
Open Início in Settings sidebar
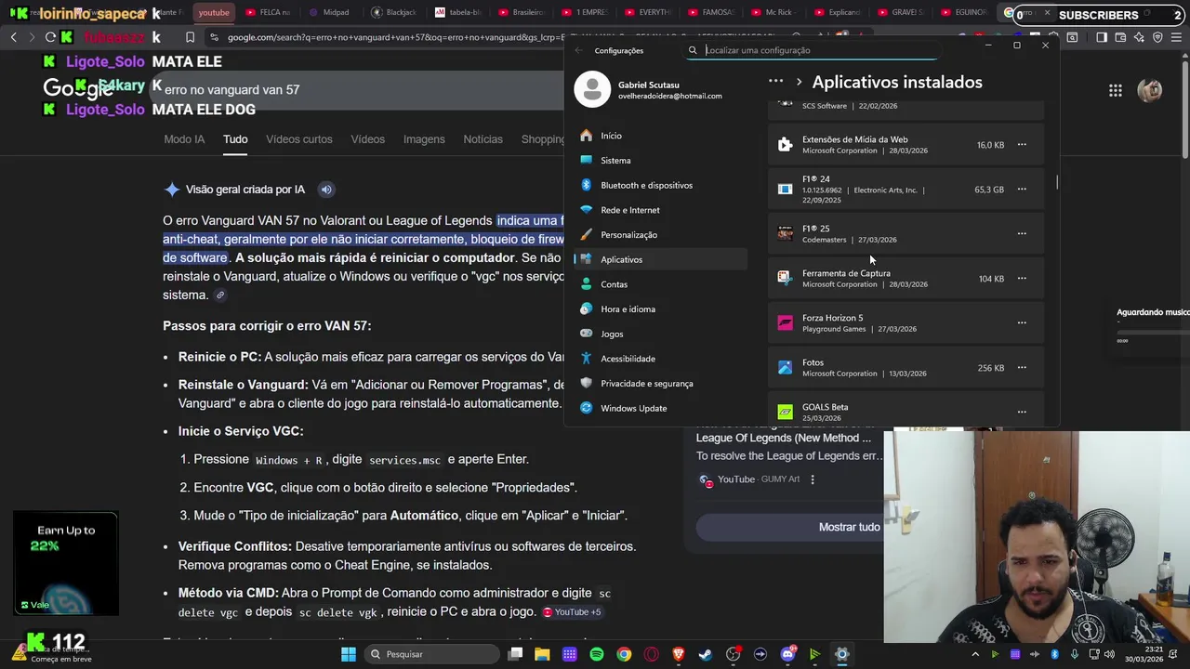click(660, 136)
